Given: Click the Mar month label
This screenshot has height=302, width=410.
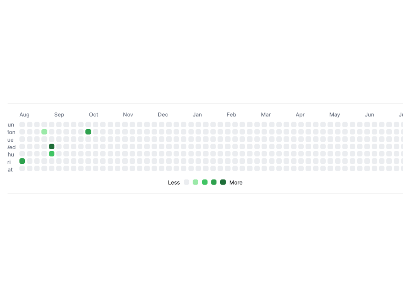Looking at the screenshot, I should (x=266, y=114).
